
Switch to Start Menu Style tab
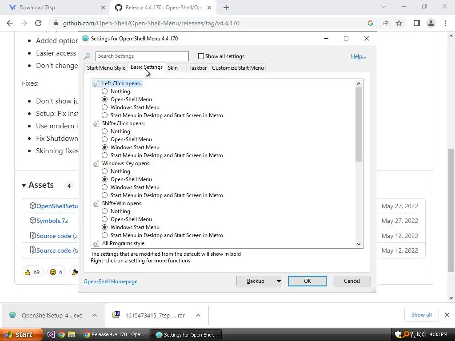point(106,68)
